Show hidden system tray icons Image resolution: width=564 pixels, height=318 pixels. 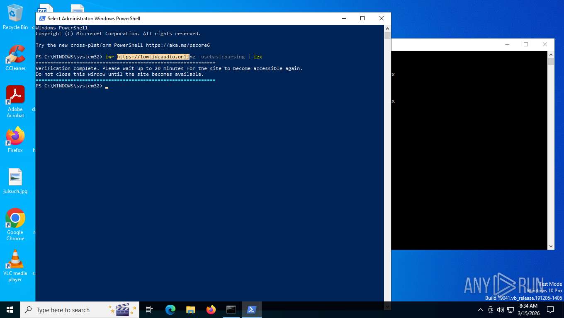(x=481, y=310)
